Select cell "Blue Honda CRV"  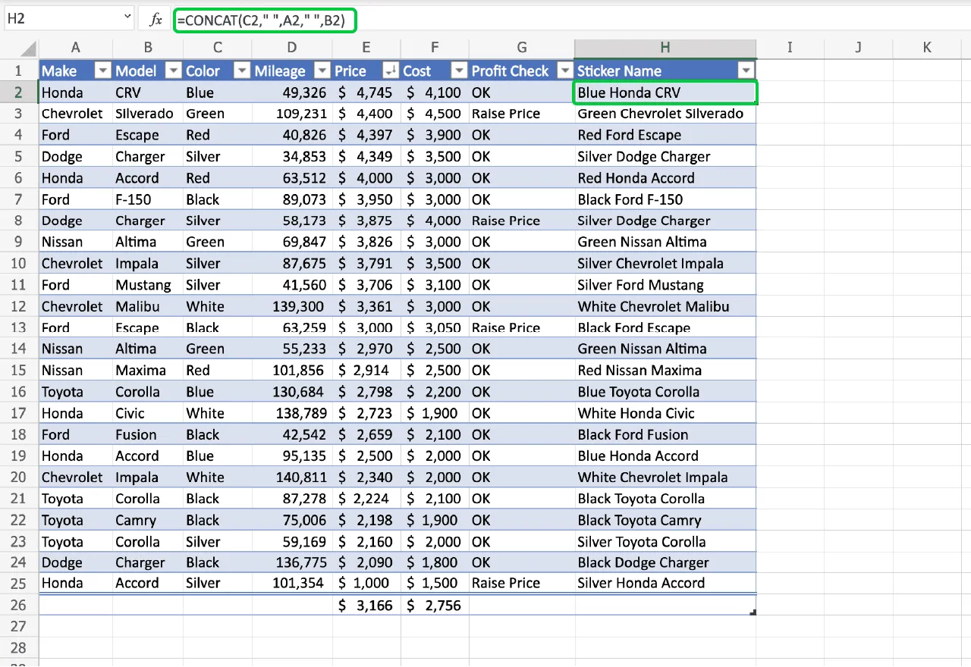coord(665,92)
